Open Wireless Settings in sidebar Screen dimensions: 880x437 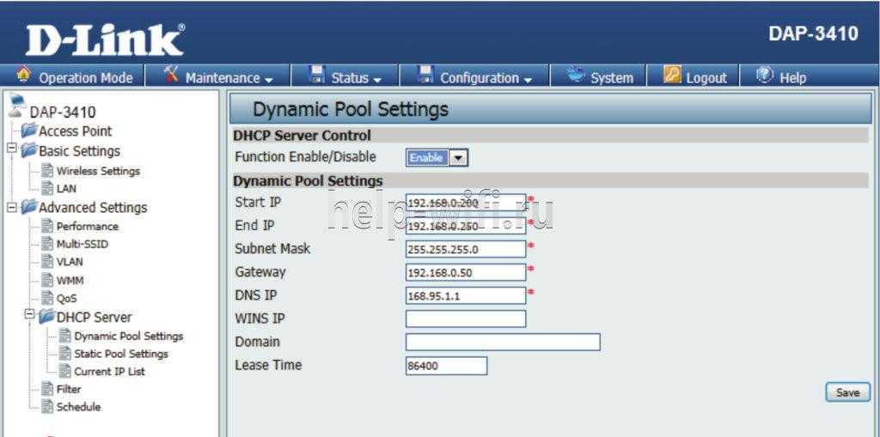coord(97,171)
